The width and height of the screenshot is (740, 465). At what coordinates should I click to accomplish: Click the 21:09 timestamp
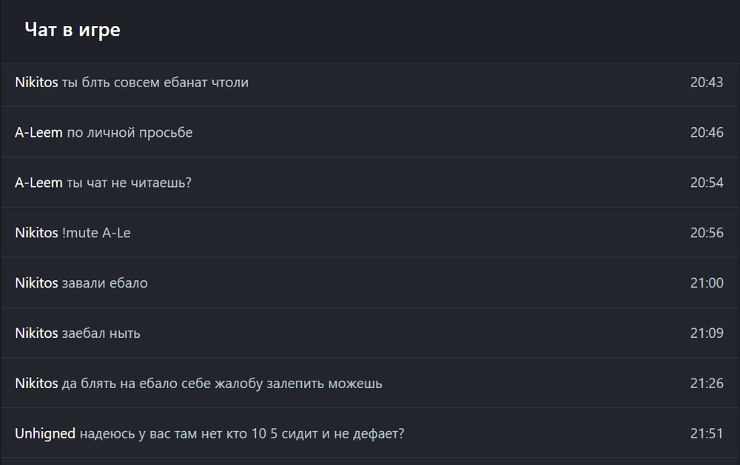click(x=706, y=333)
